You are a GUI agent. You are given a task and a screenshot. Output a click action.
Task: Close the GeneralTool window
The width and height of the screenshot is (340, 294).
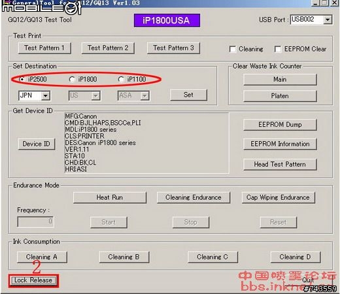335,3
